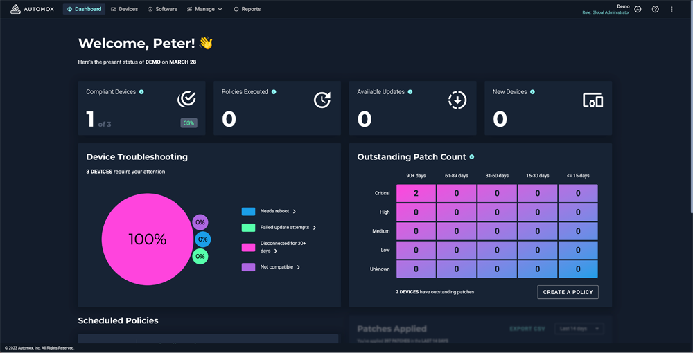
Task: Click New Devices info icon
Action: click(x=532, y=92)
